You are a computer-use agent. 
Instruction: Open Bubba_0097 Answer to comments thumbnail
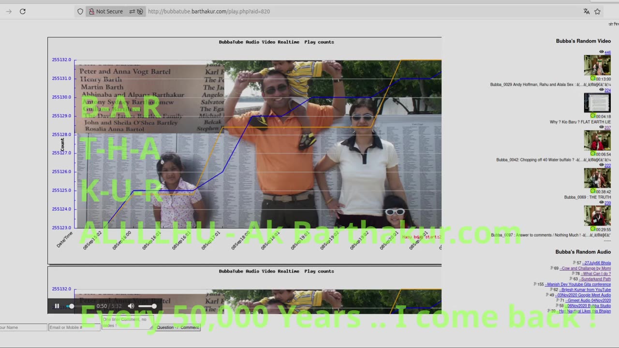(597, 216)
